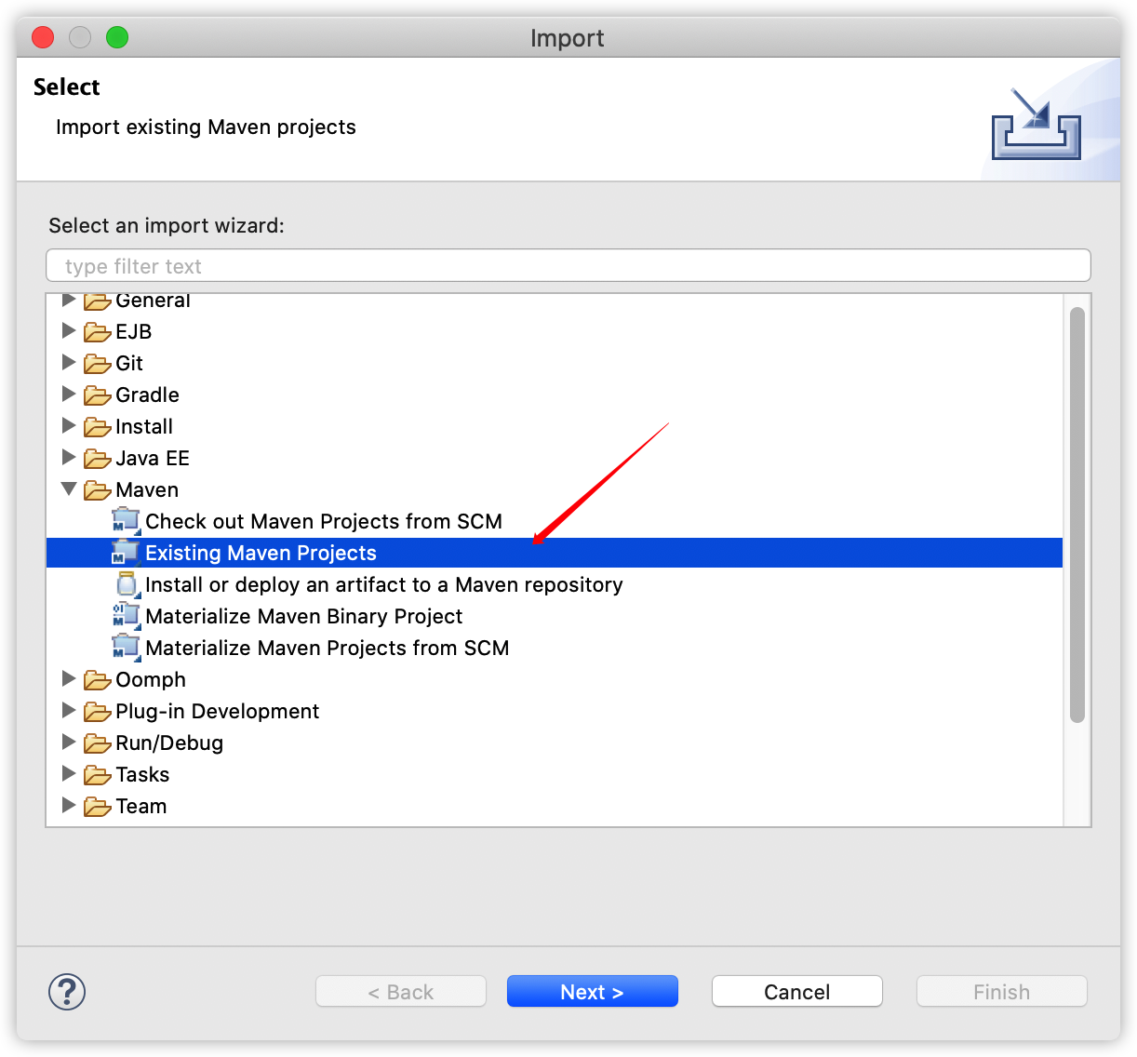Click the Run/Debug folder icon
1137x1057 pixels.
97,743
